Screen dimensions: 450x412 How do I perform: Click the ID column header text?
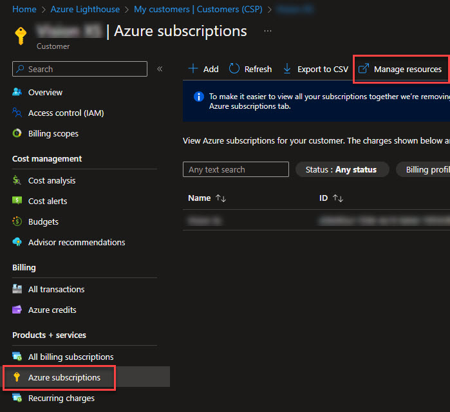pyautogui.click(x=323, y=198)
